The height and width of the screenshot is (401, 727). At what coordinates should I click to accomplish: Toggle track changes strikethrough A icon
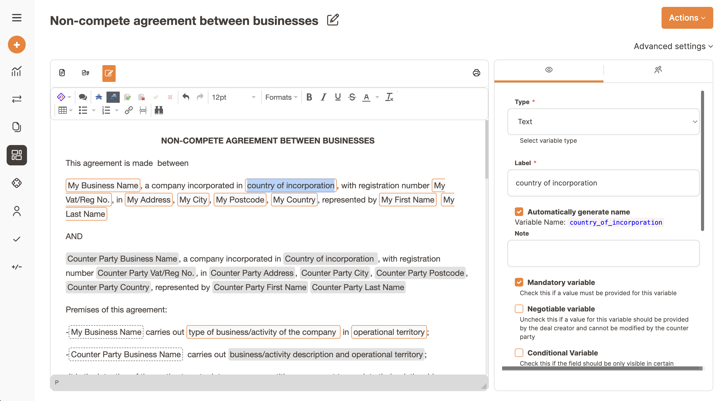pyautogui.click(x=99, y=97)
